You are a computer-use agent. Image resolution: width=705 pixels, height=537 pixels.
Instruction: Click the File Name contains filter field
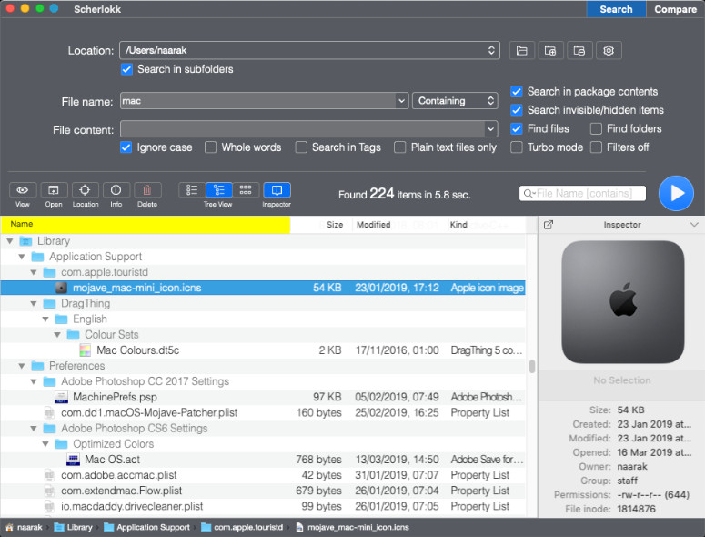point(583,193)
